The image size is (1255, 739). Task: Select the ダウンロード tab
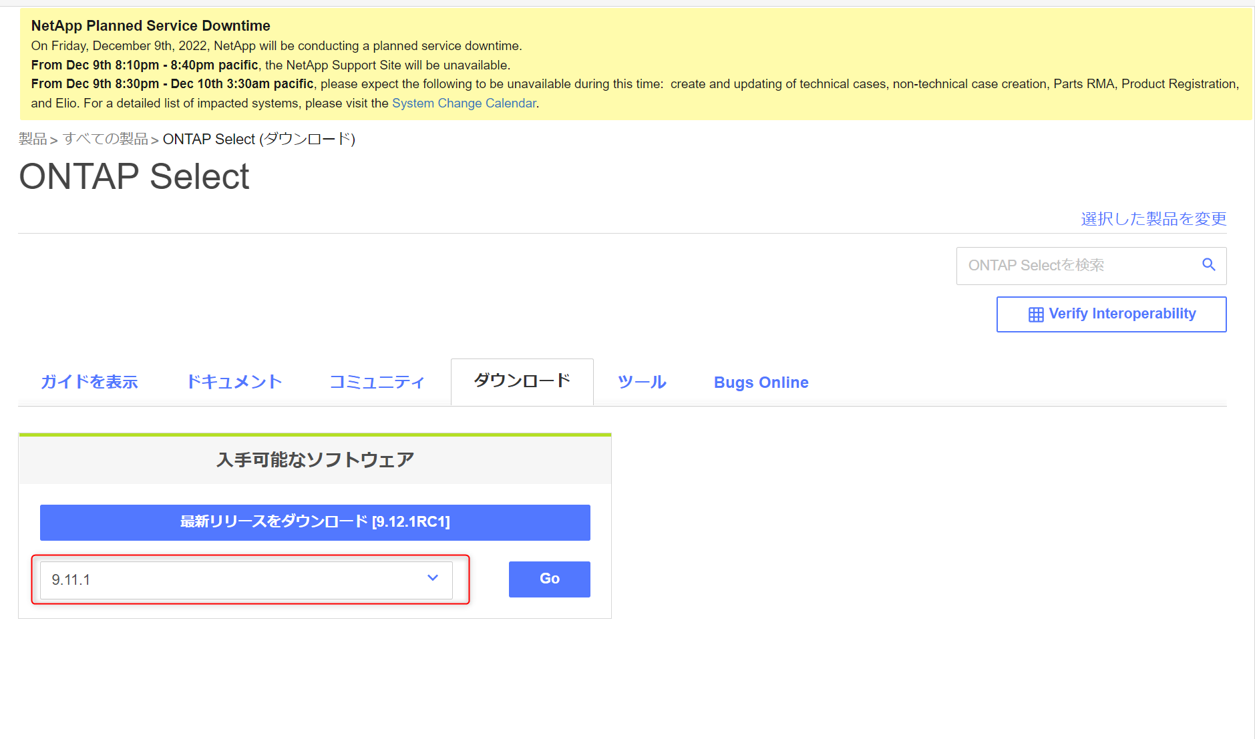point(522,381)
